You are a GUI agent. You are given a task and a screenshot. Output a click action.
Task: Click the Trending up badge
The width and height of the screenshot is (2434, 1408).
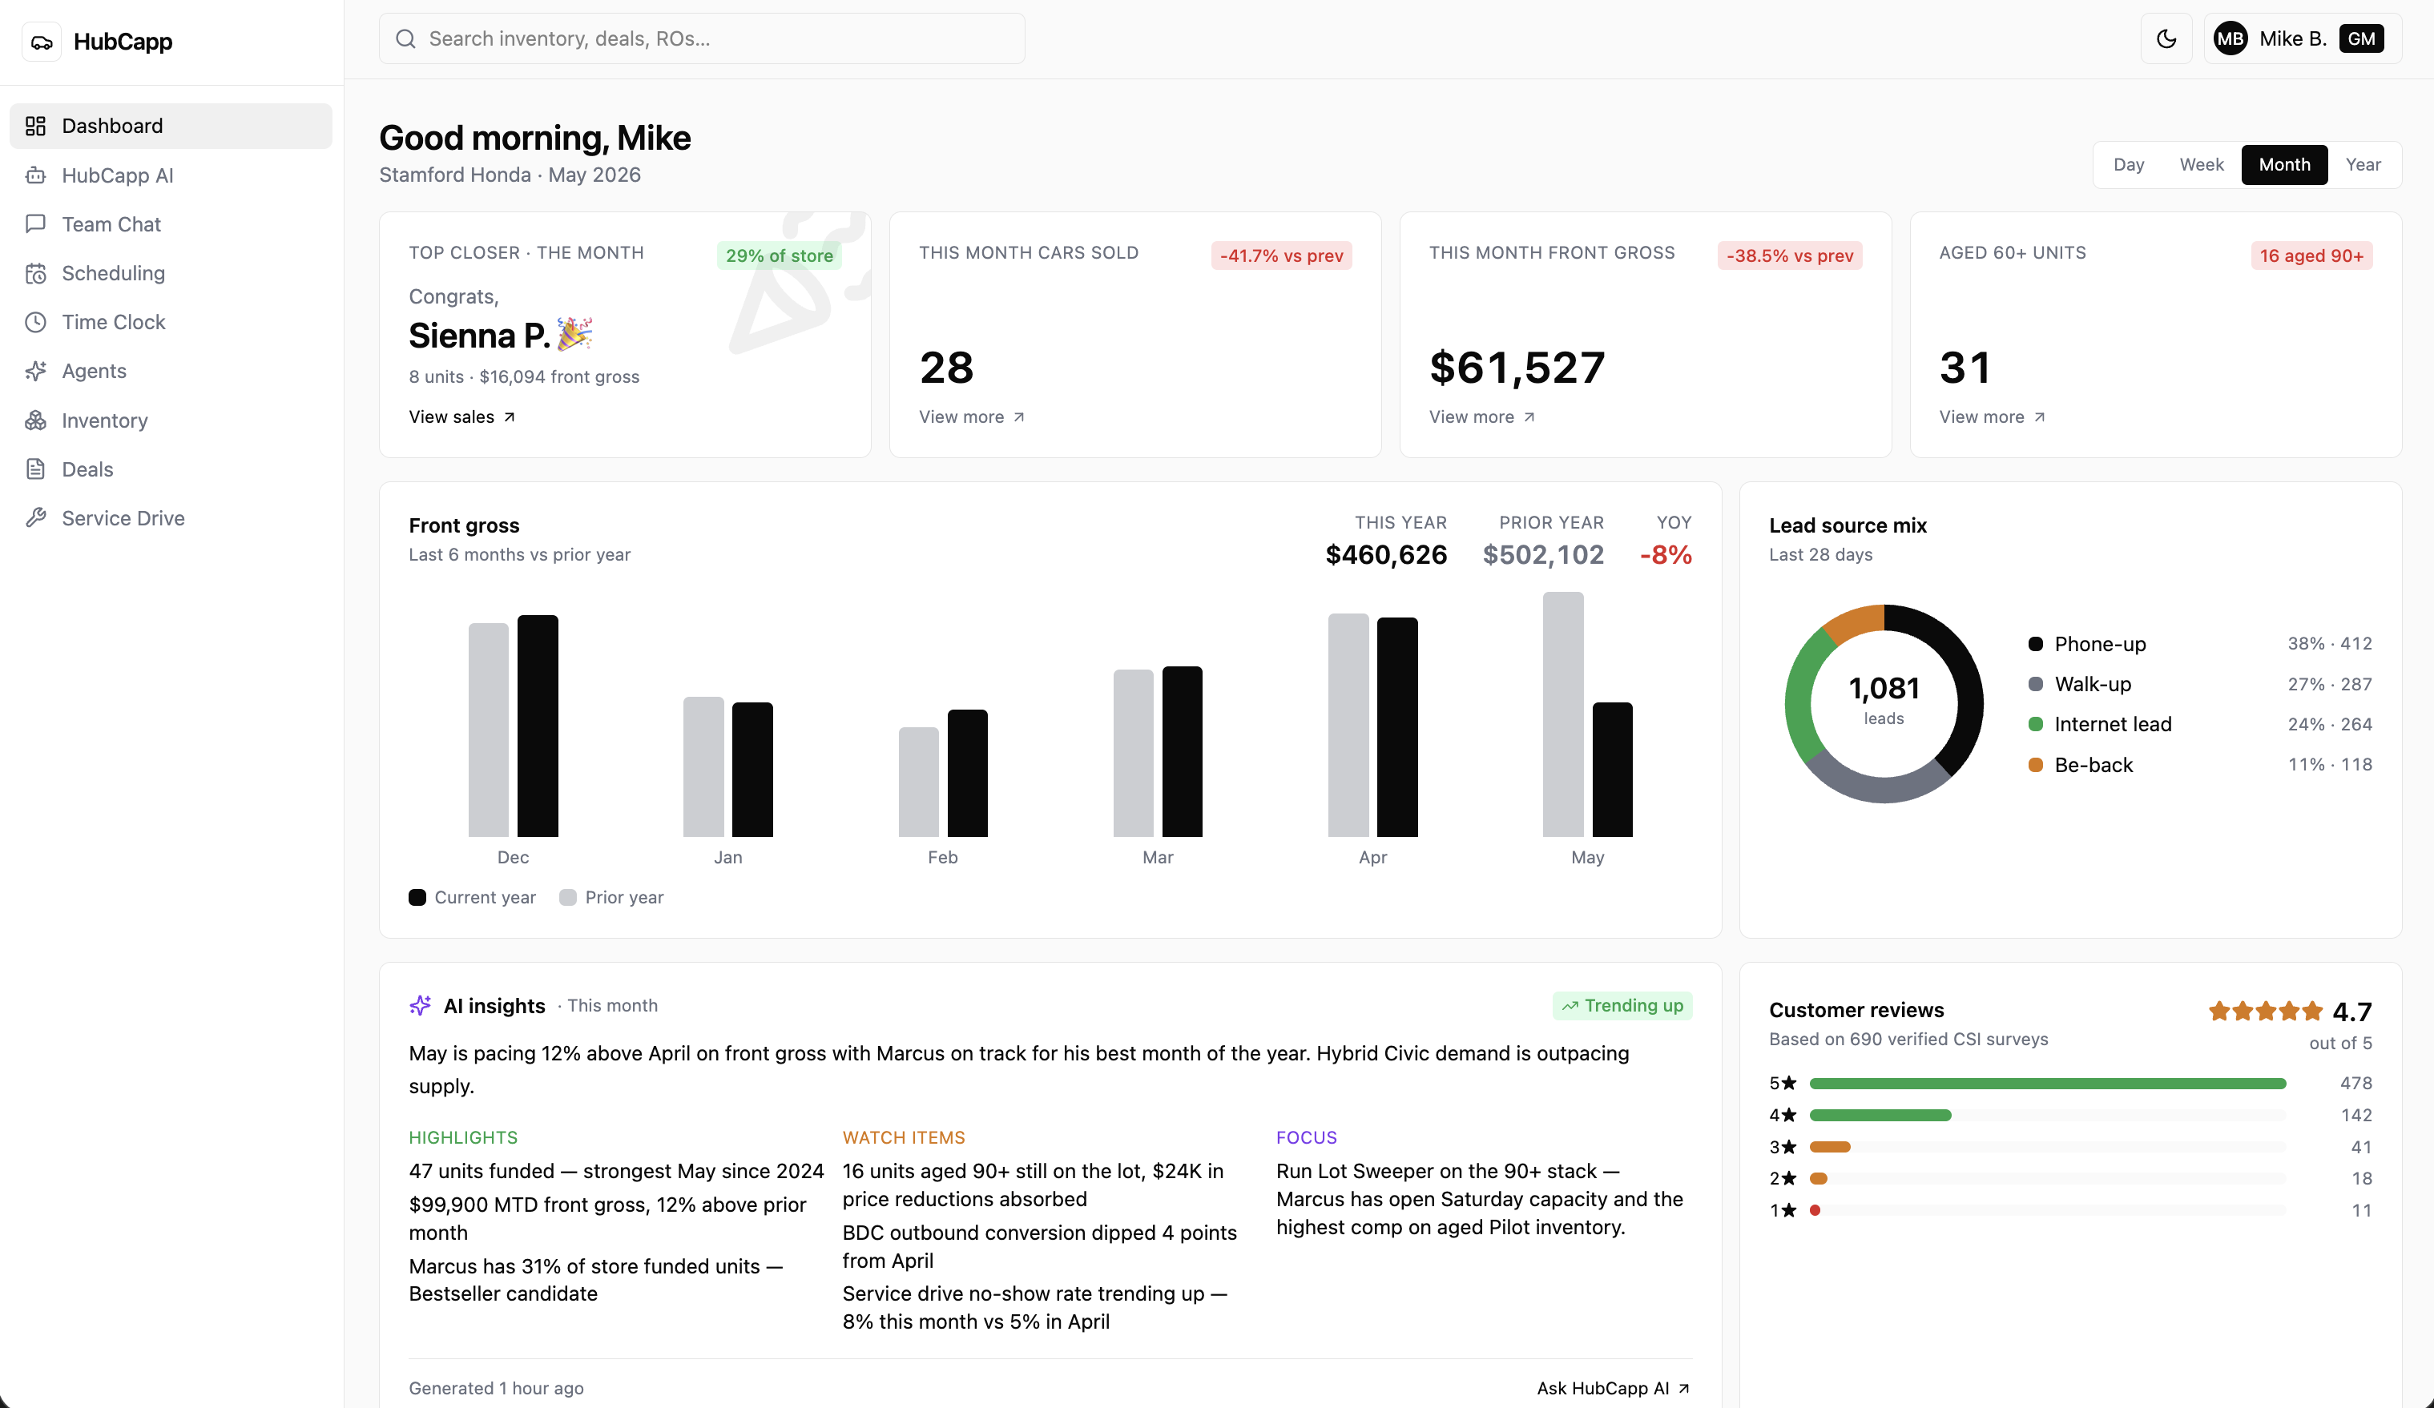pyautogui.click(x=1622, y=1005)
